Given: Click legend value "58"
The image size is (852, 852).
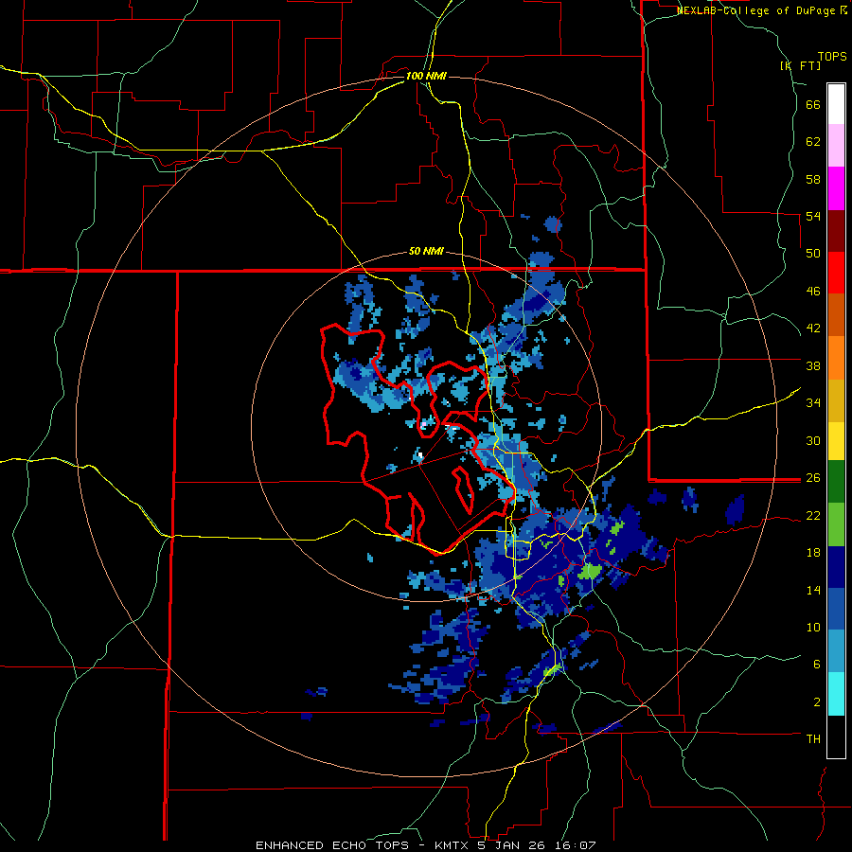Looking at the screenshot, I should click(813, 179).
